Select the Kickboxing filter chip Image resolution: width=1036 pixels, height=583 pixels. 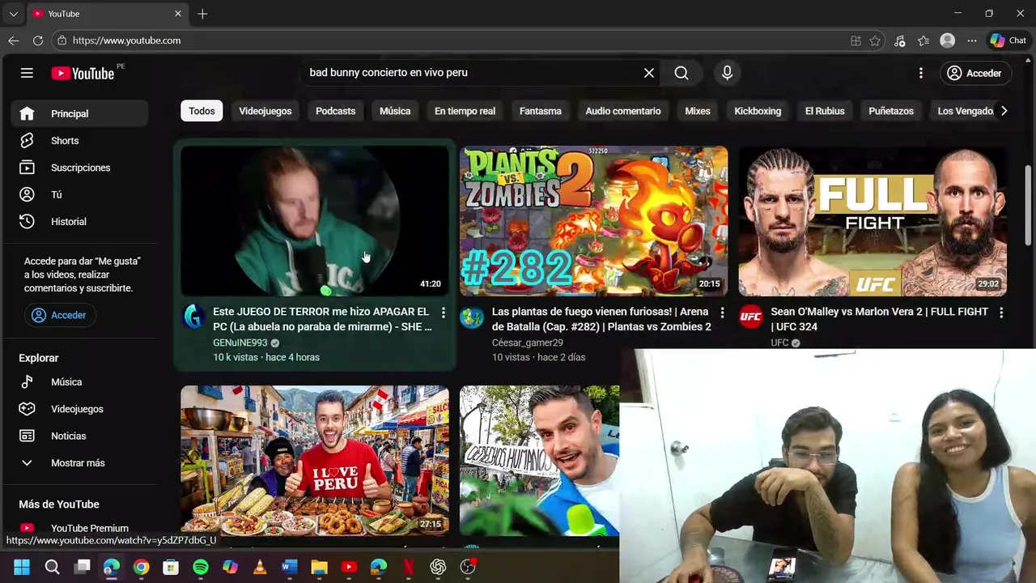click(x=758, y=111)
